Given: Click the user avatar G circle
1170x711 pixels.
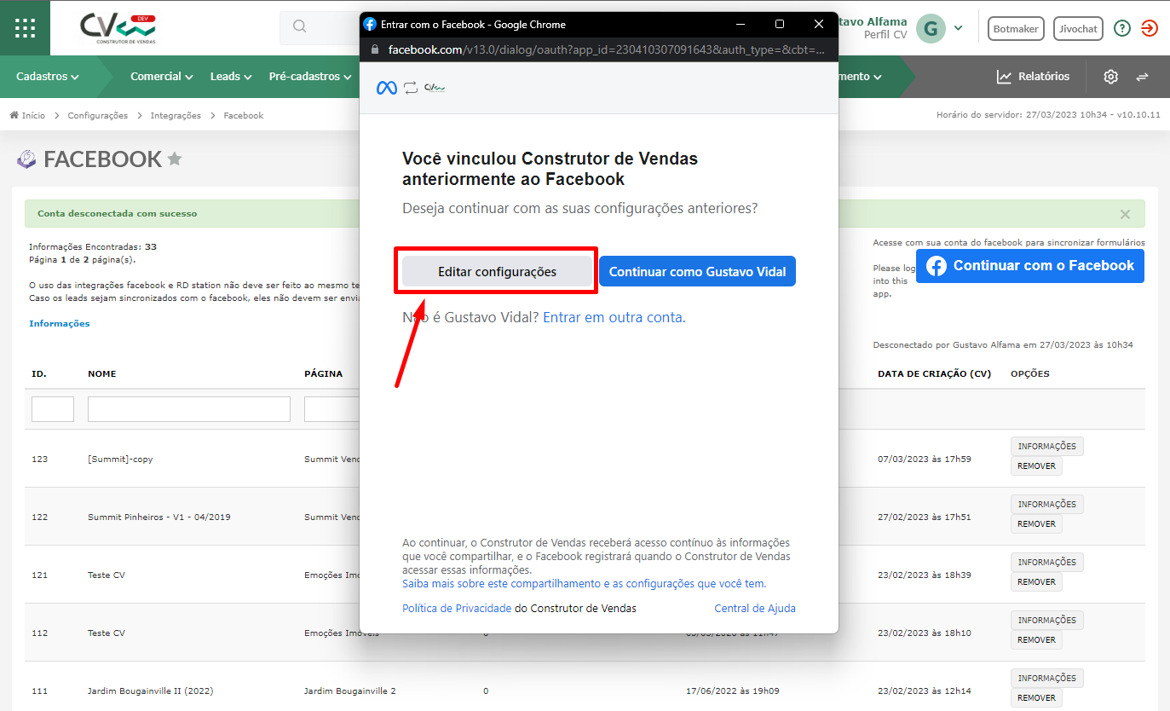Looking at the screenshot, I should click(931, 28).
